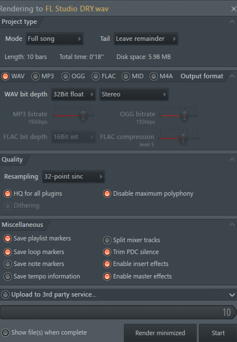
Task: Open the Resampling 32-point sinc dropdown
Action: pyautogui.click(x=73, y=176)
